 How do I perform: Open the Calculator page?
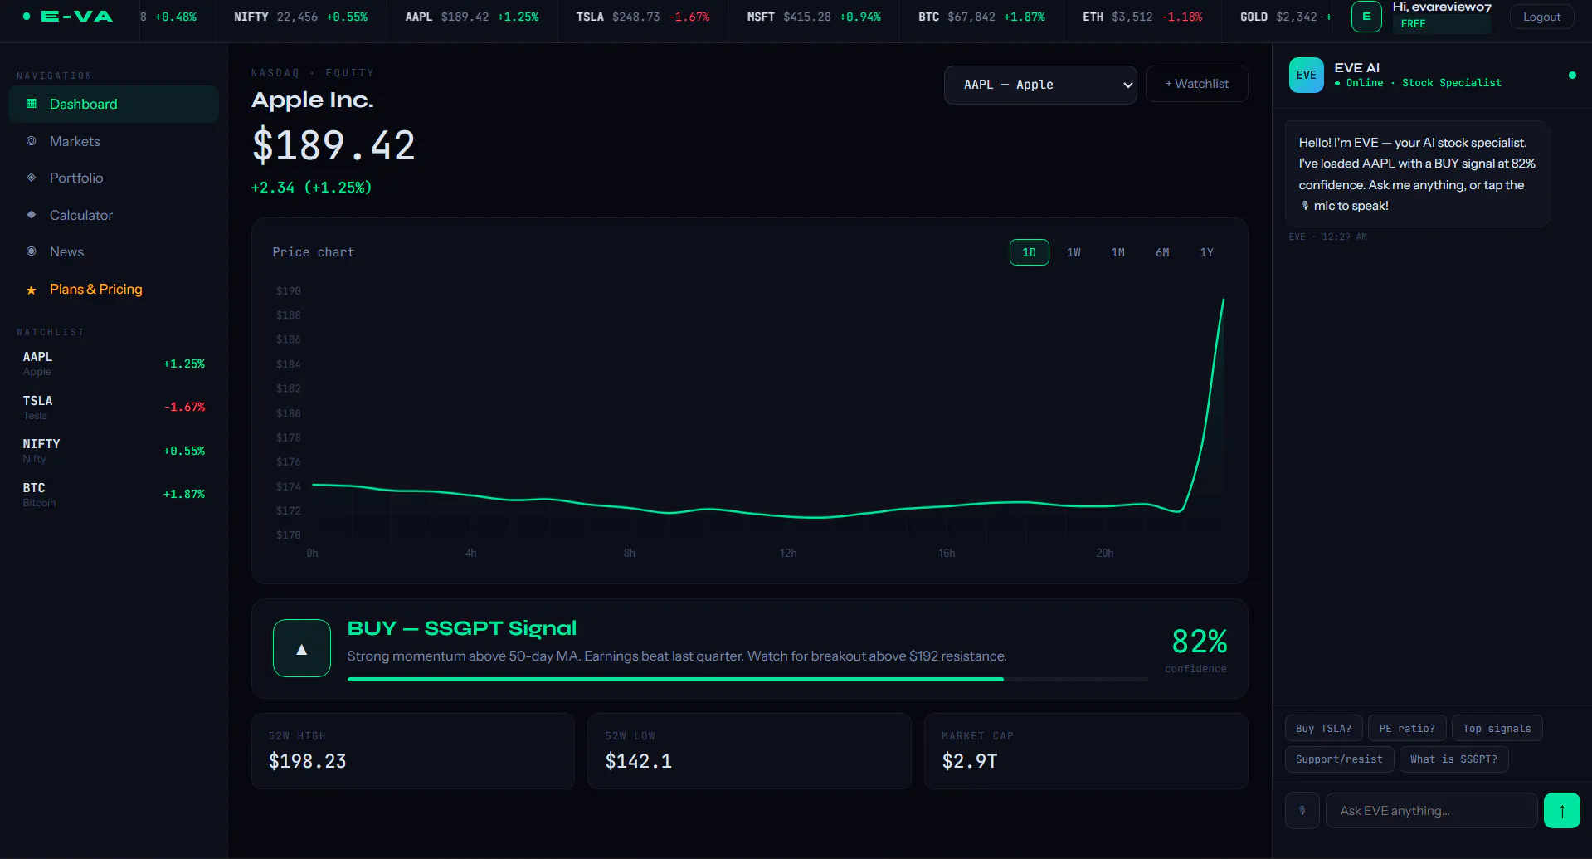[114, 215]
